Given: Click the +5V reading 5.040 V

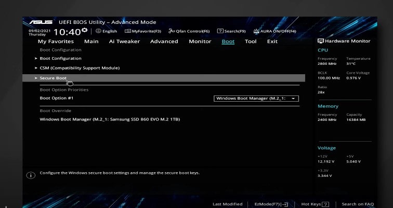Looking at the screenshot, I should (x=353, y=161).
